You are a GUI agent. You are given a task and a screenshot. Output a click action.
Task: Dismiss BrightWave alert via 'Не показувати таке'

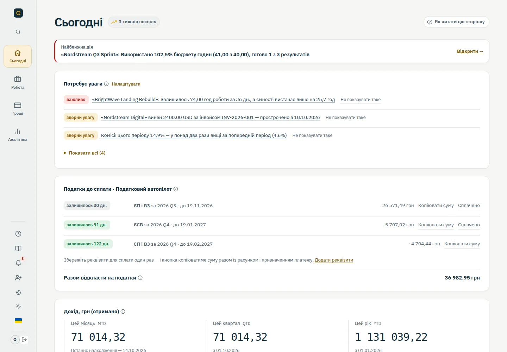click(x=361, y=100)
